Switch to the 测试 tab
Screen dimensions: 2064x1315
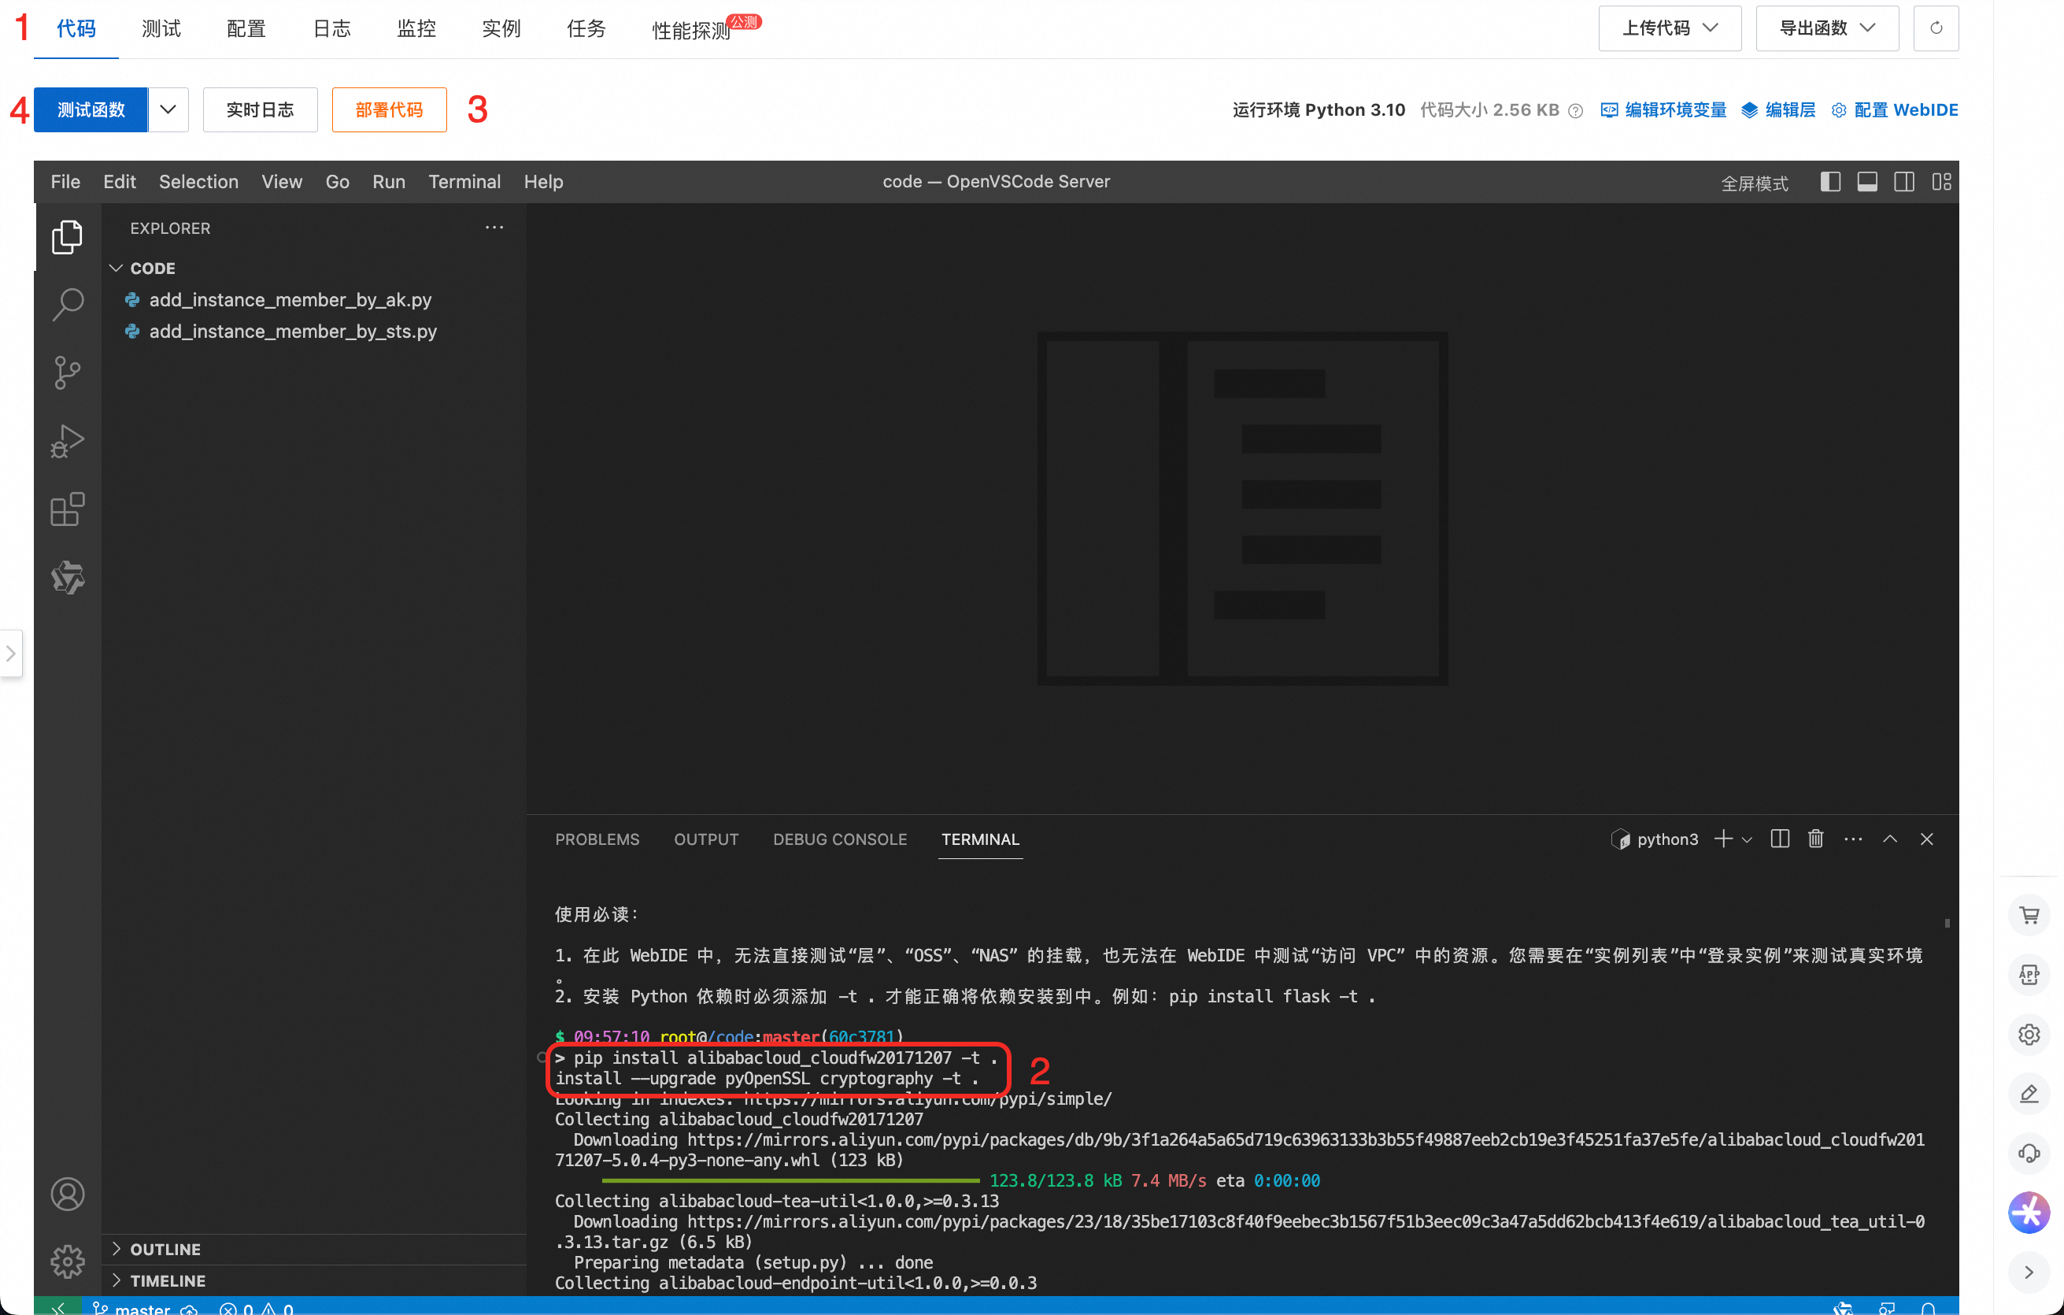coord(161,29)
